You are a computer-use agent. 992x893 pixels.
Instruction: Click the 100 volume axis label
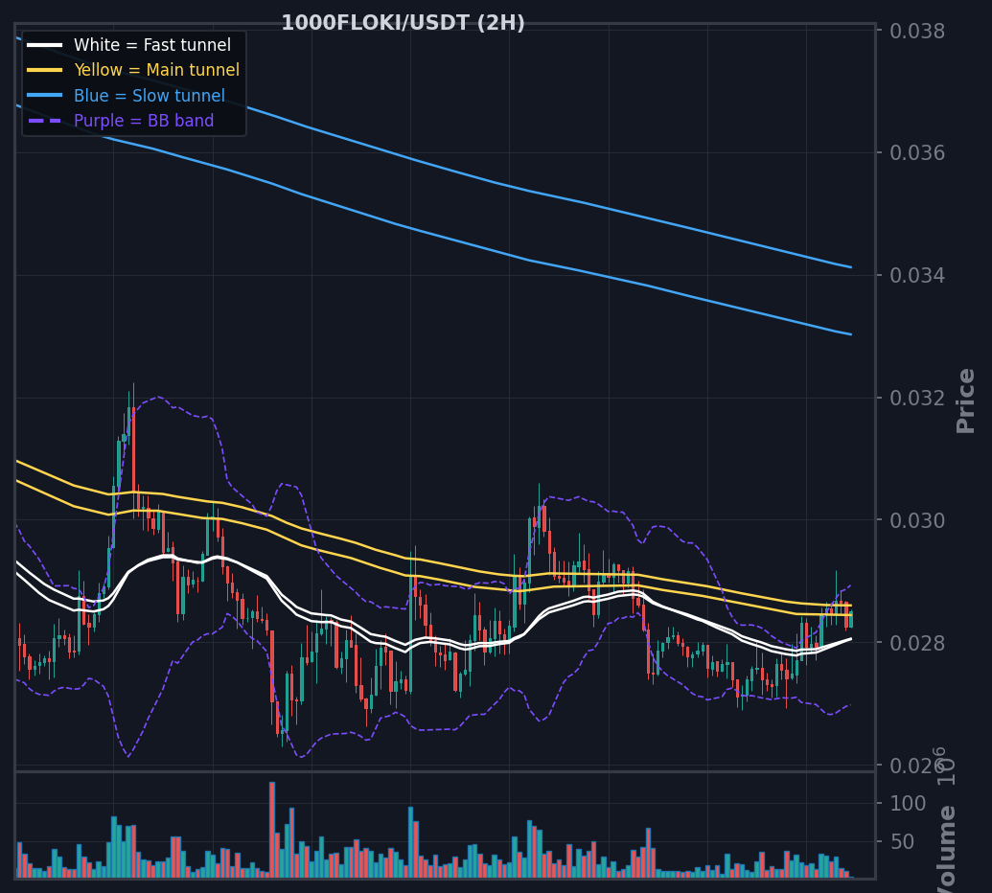point(908,803)
